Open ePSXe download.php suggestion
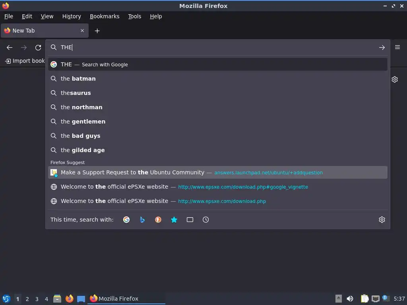This screenshot has width=407, height=305. 218,201
